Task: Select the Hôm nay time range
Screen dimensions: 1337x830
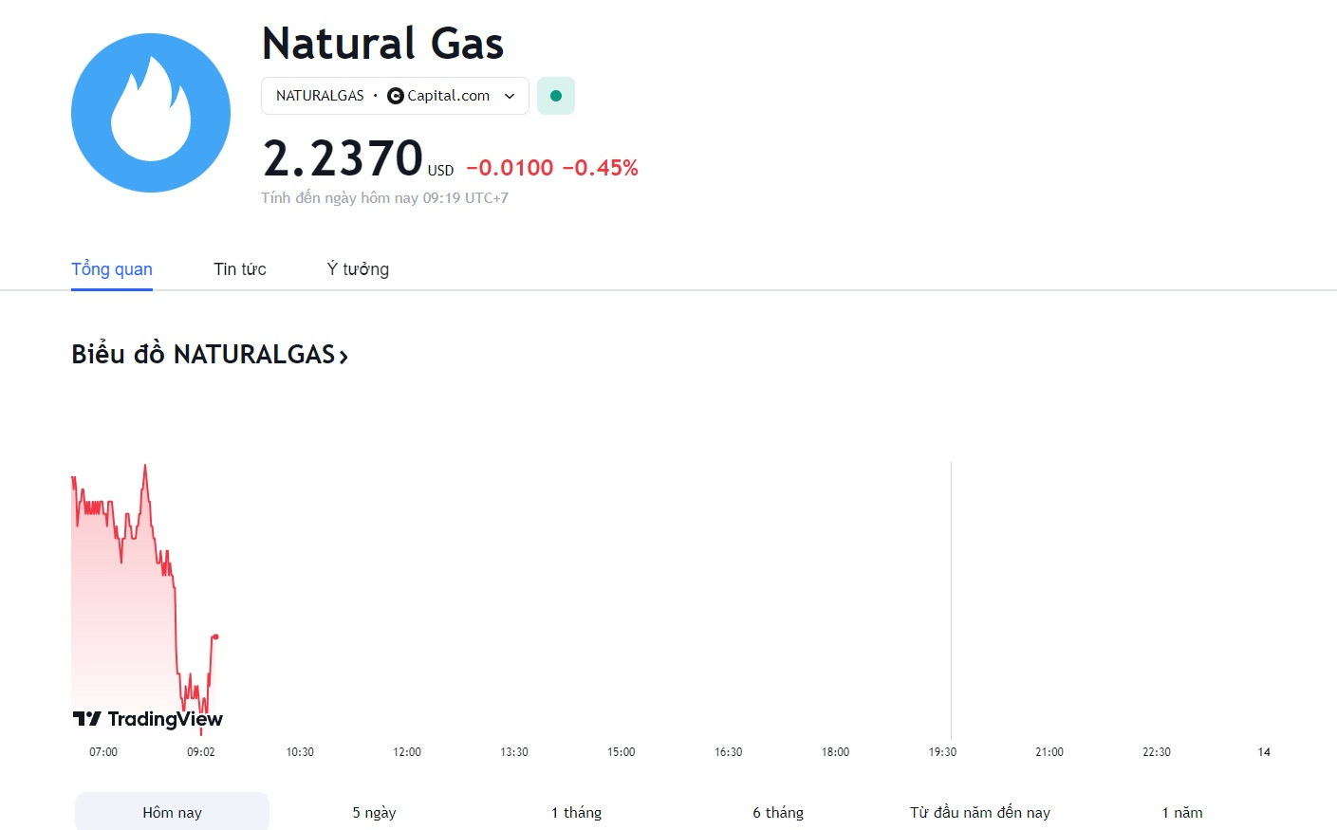Action: [172, 812]
